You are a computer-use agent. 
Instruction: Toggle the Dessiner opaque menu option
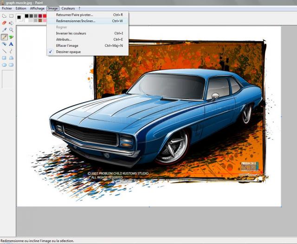tap(88, 52)
